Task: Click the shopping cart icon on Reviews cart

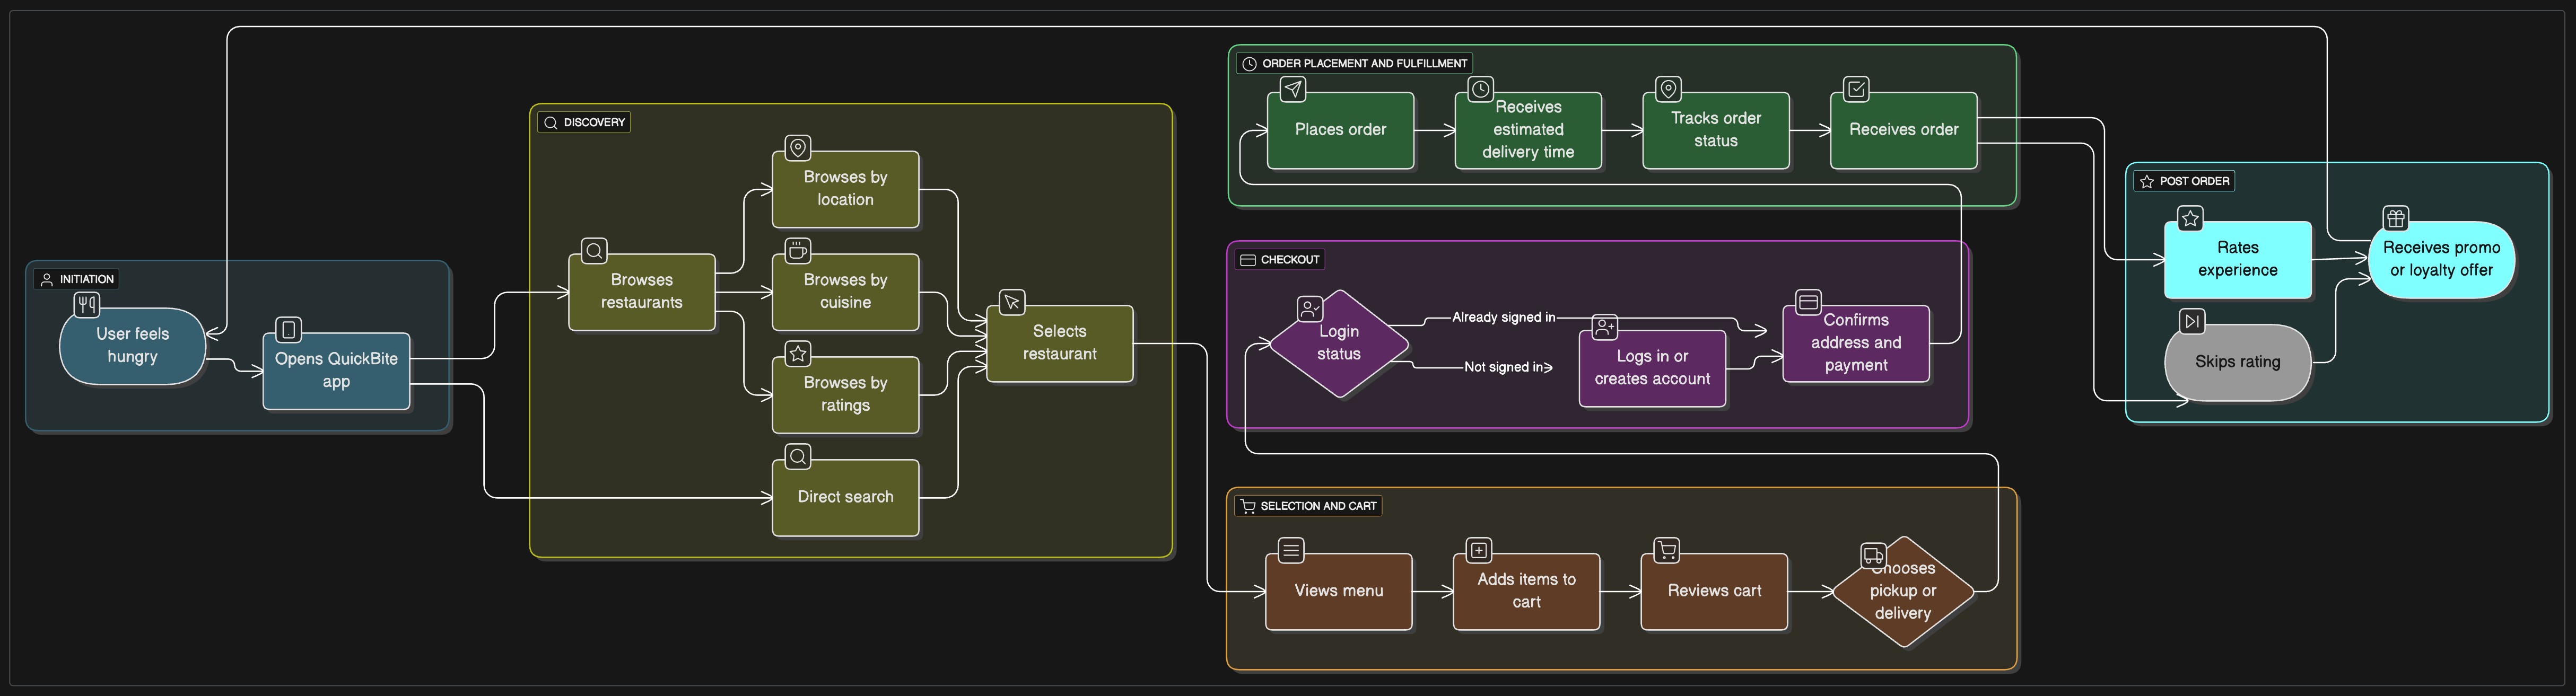Action: 1665,550
